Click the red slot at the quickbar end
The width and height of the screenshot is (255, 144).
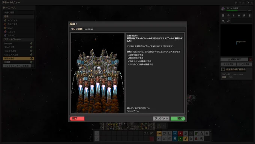152,139
